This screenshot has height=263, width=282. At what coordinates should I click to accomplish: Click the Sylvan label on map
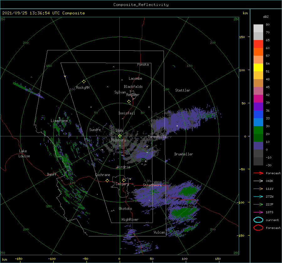(x=120, y=92)
